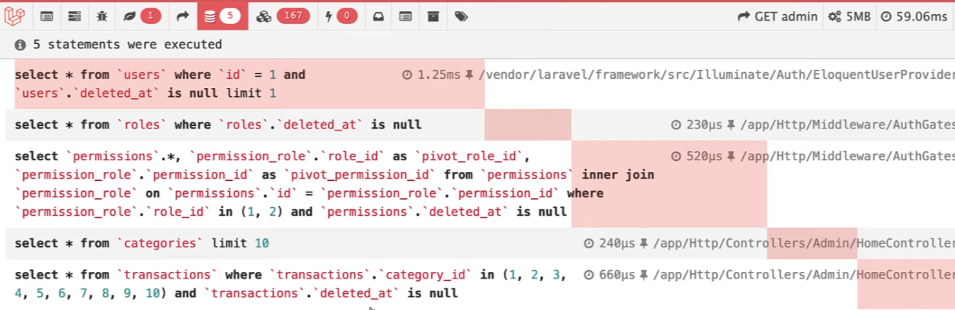Open the Messages tab icon
Screen dimensions: 955x310
tap(47, 17)
